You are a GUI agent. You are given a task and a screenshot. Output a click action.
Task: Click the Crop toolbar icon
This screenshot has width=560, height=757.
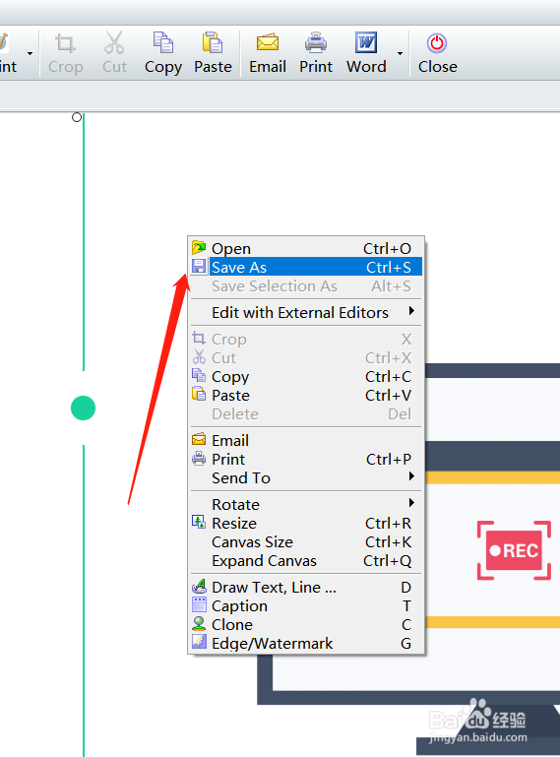pyautogui.click(x=66, y=43)
